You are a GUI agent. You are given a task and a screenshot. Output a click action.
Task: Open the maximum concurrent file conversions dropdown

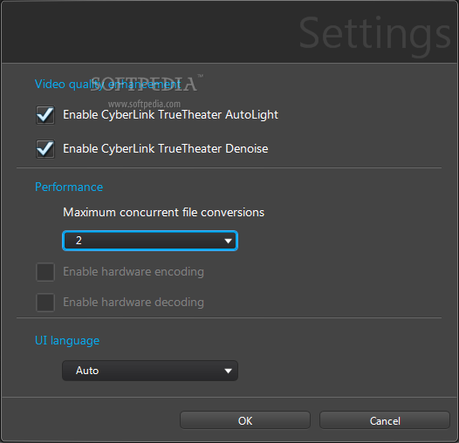pyautogui.click(x=150, y=241)
